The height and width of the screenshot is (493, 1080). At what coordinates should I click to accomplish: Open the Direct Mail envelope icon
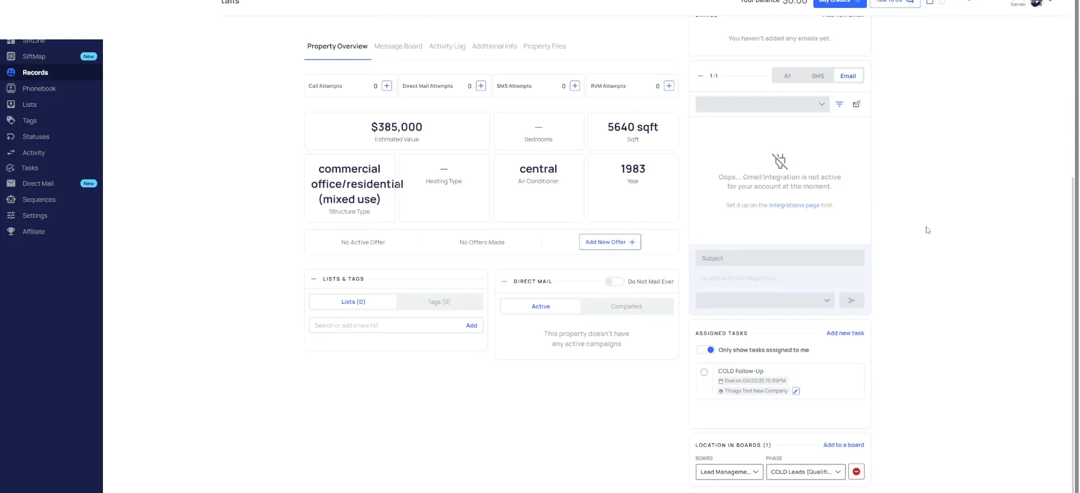pyautogui.click(x=11, y=183)
